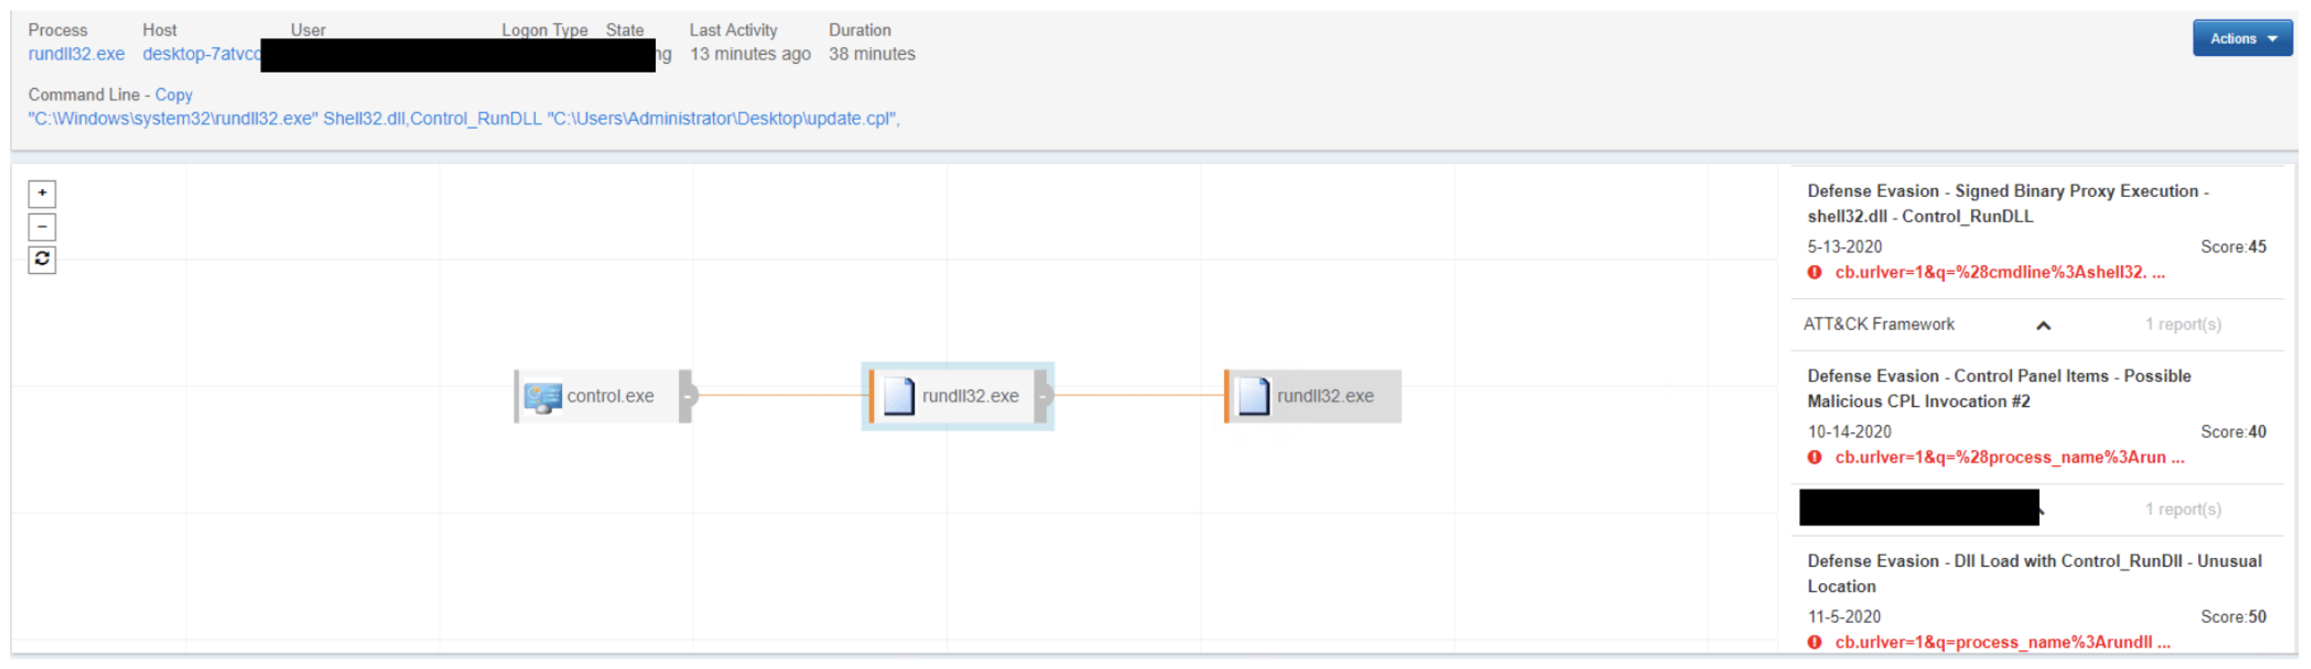
Task: Open the process_name%3Arundll query link
Action: click(2002, 643)
